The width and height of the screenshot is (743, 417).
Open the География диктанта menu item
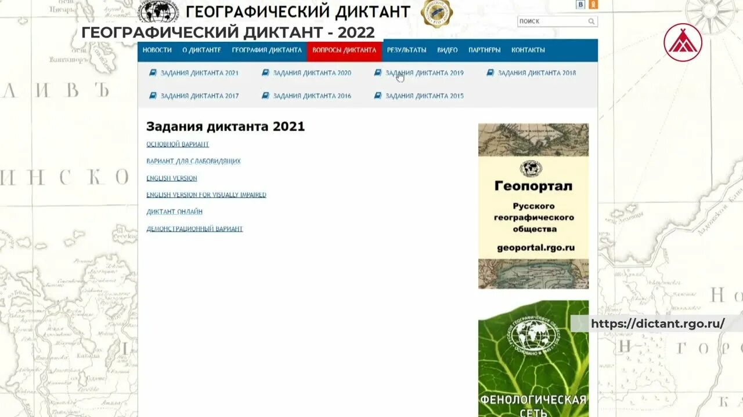267,50
